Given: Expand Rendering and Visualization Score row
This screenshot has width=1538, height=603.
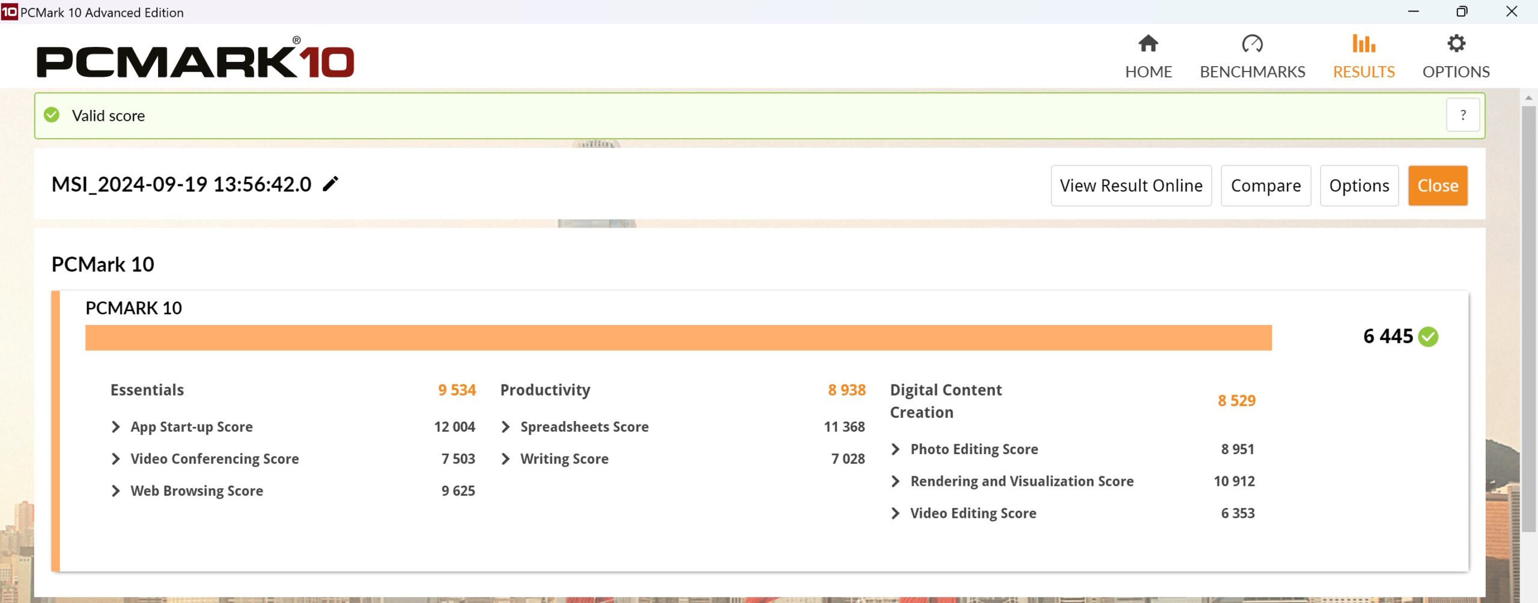Looking at the screenshot, I should click(x=895, y=481).
